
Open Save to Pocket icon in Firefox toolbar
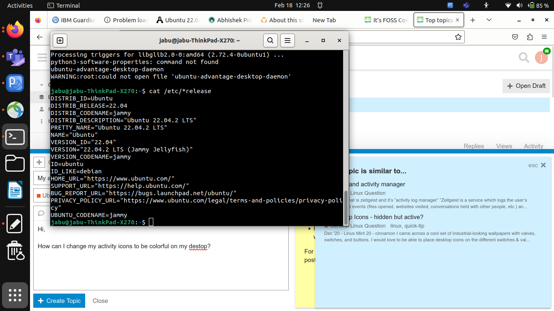[x=515, y=37]
